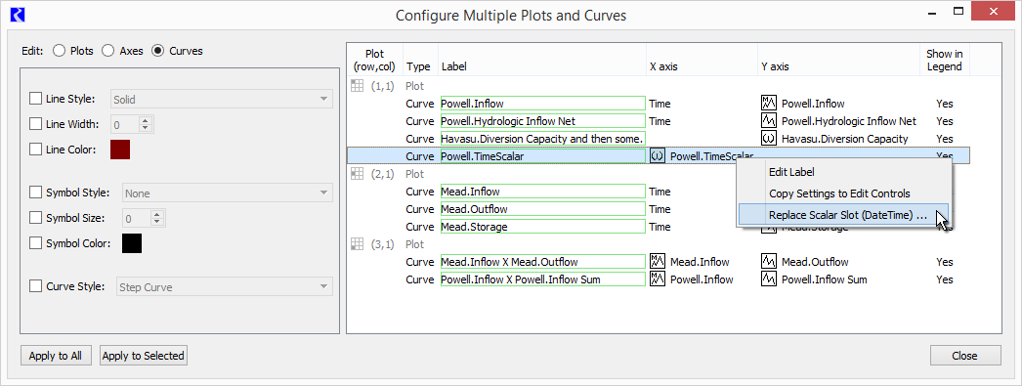Open the Curve Style Step Curve dropdown
The height and width of the screenshot is (386, 1022).
tap(224, 287)
